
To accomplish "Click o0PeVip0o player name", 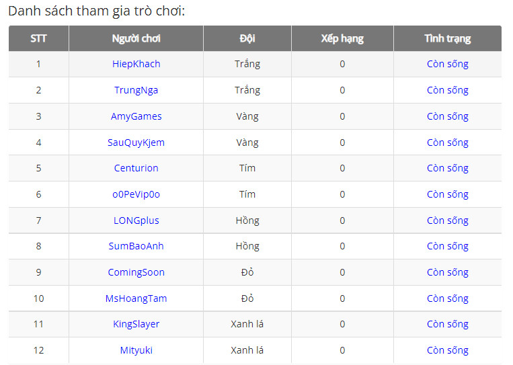I will 136,194.
